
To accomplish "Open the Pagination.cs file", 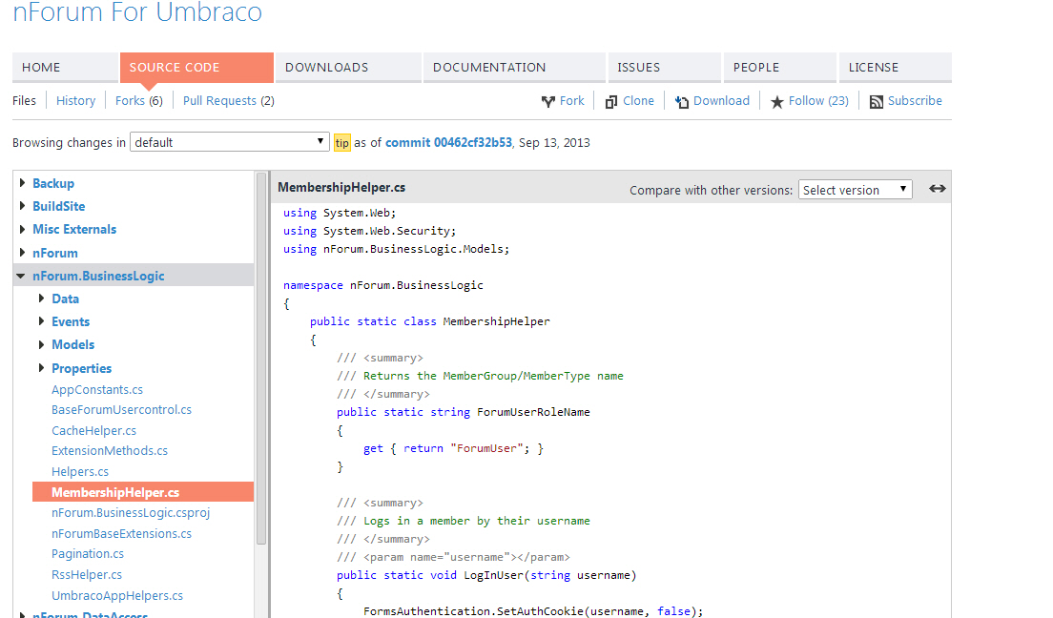I will 88,553.
